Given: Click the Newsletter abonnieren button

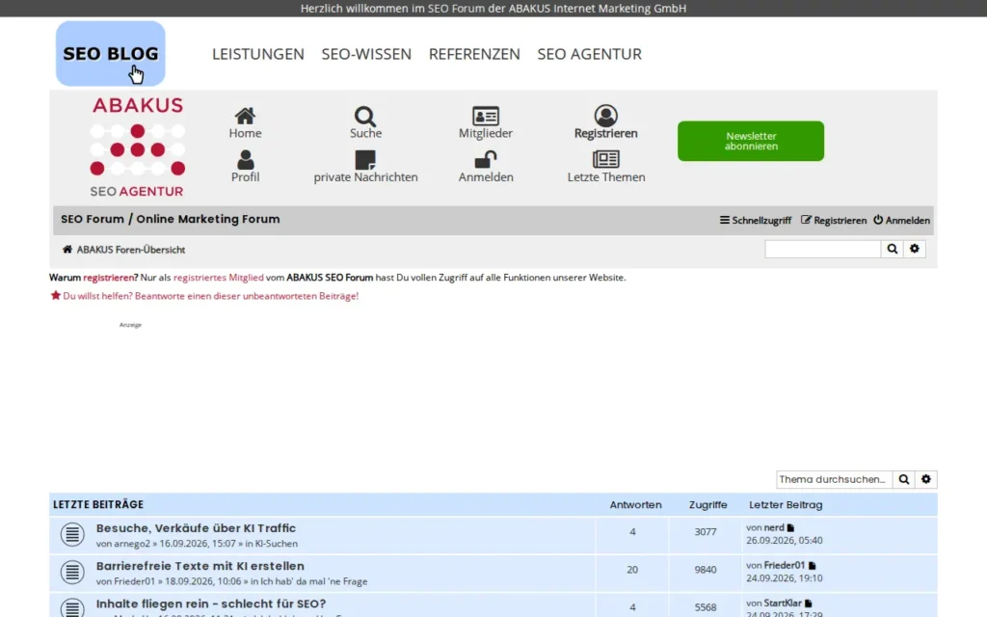Looking at the screenshot, I should 750,141.
